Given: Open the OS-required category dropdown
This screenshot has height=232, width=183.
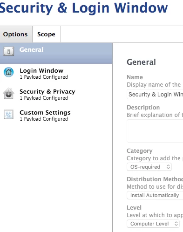Looking at the screenshot, I should (x=149, y=167).
